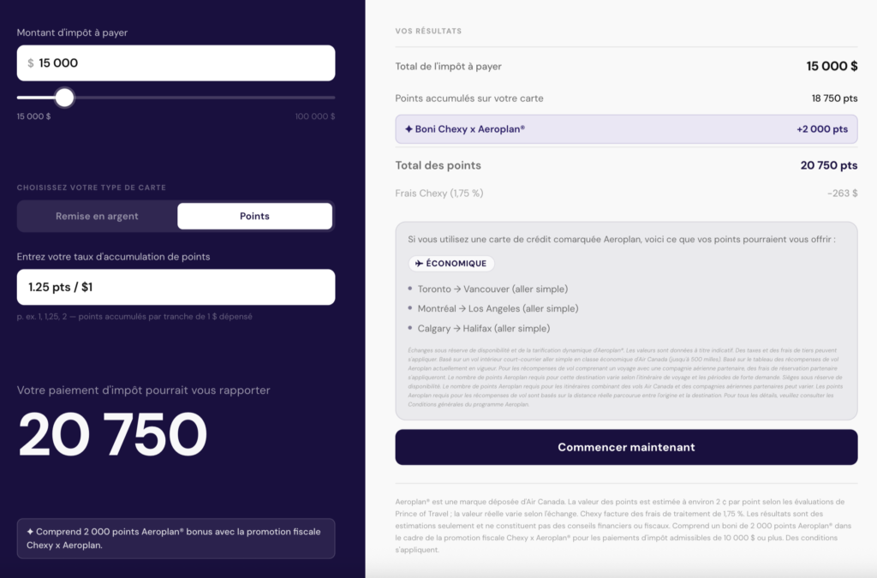
Task: Click the large 20 750 points figure
Action: [x=112, y=434]
